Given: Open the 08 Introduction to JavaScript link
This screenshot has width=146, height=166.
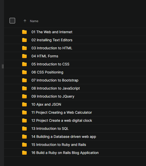Looking at the screenshot, I should click(56, 88).
